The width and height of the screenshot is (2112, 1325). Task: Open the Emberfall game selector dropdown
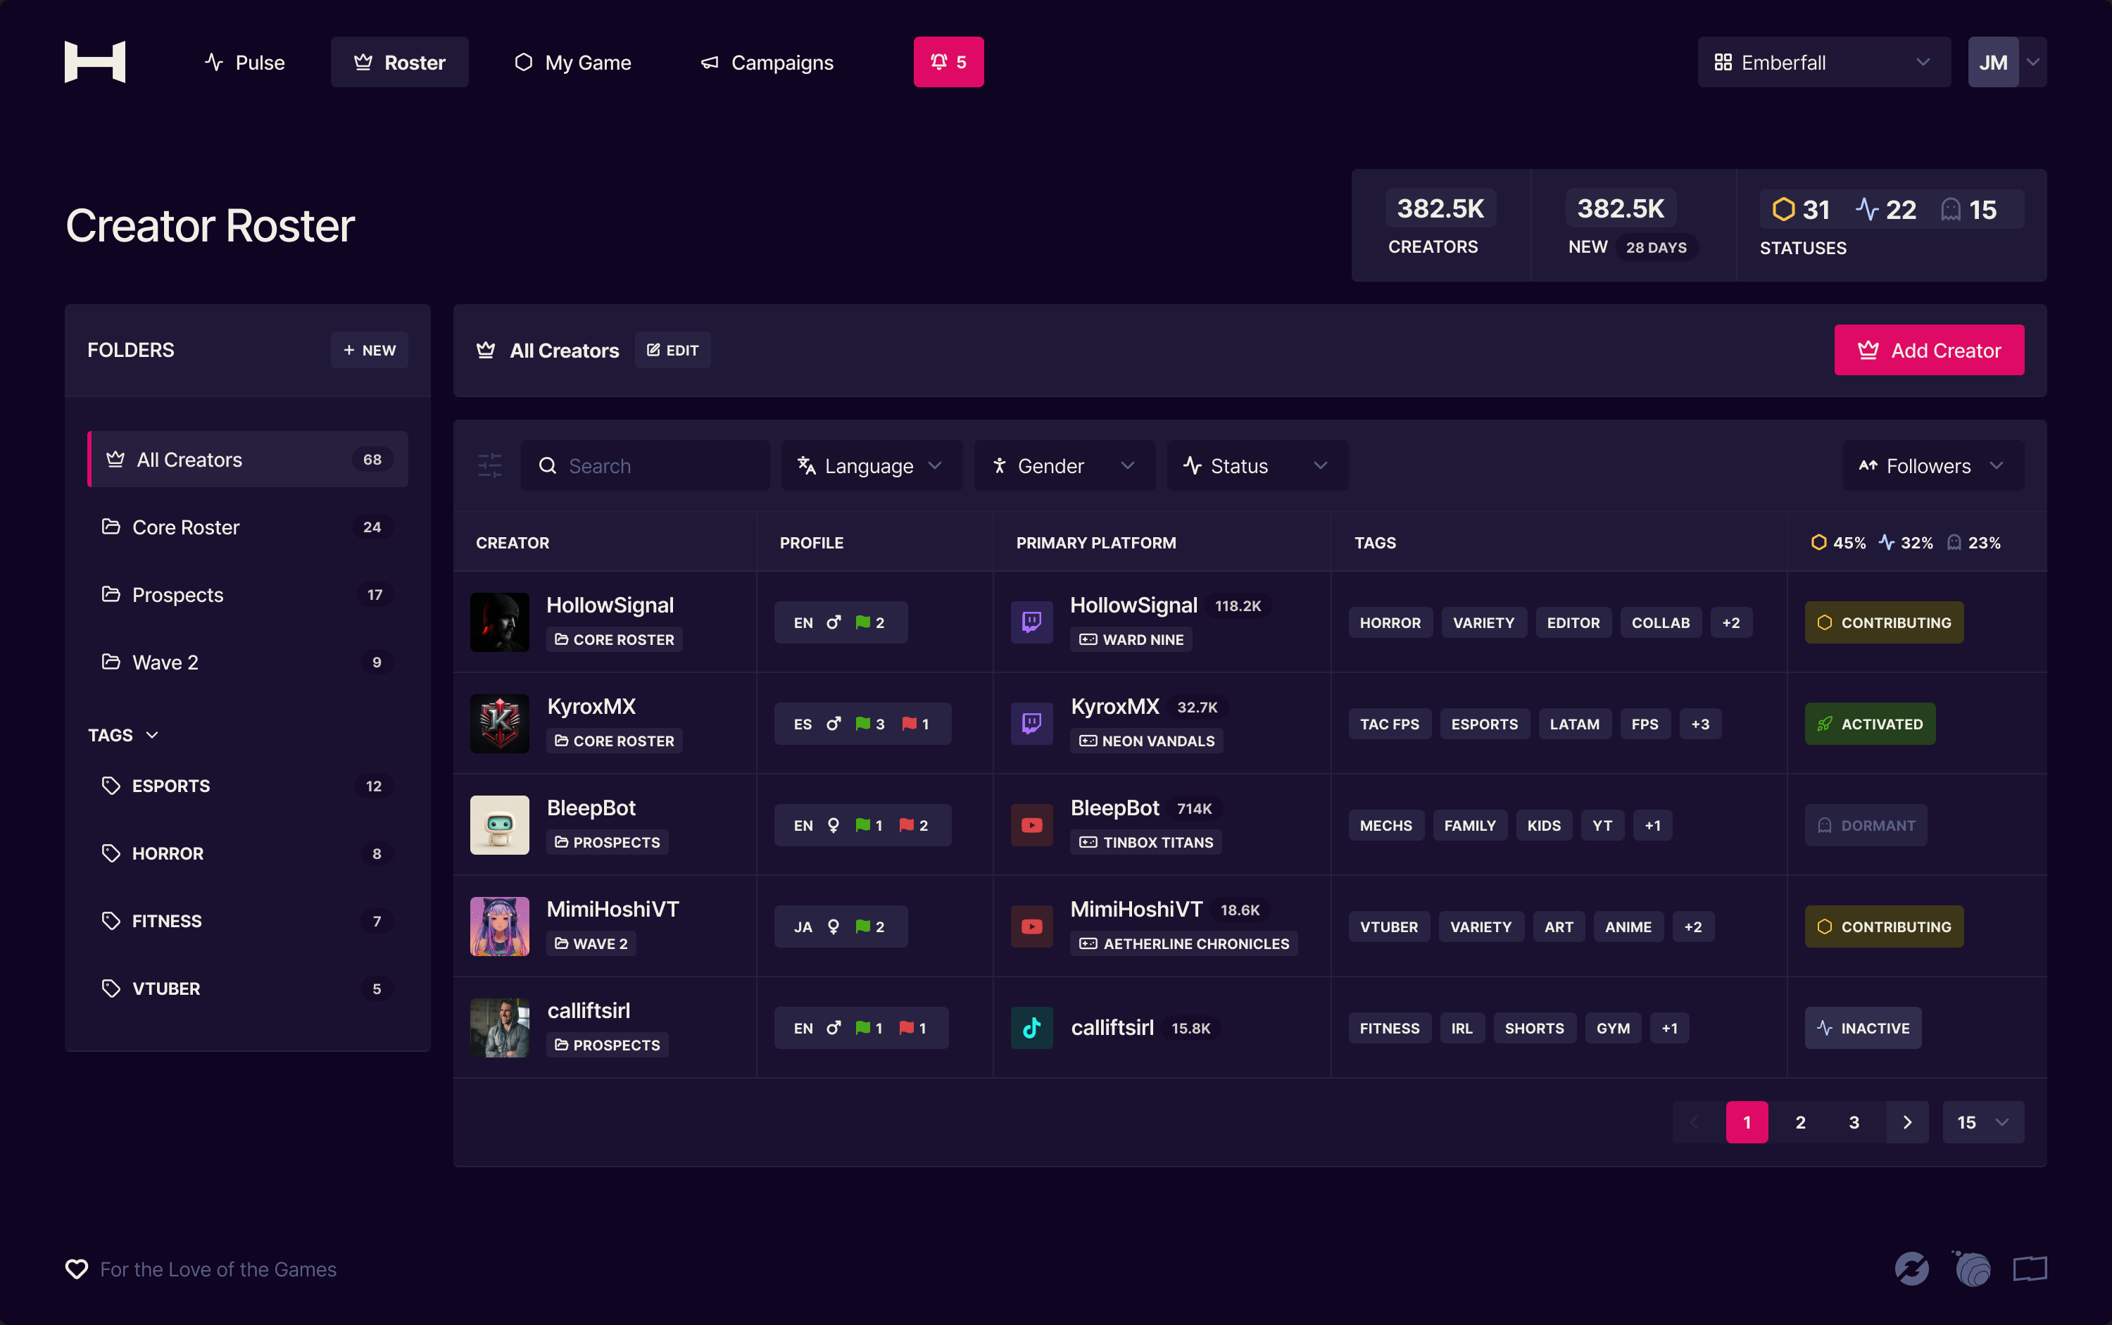coord(1823,62)
